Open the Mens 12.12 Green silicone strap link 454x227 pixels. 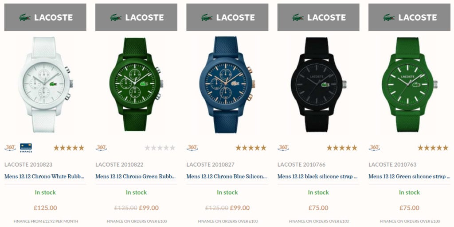click(409, 176)
